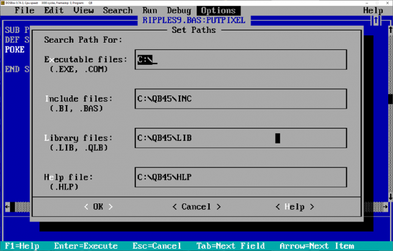Screen dimensions: 393x251
Task: Open the Help menu in menu bar
Action: [x=372, y=10]
